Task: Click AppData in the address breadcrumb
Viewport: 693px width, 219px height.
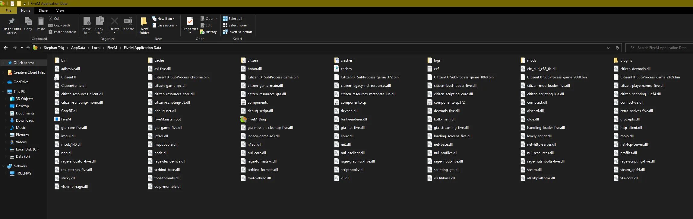Action: [x=78, y=48]
